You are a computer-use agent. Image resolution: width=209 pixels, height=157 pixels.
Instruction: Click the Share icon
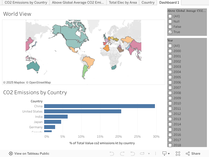pyautogui.click(x=193, y=154)
